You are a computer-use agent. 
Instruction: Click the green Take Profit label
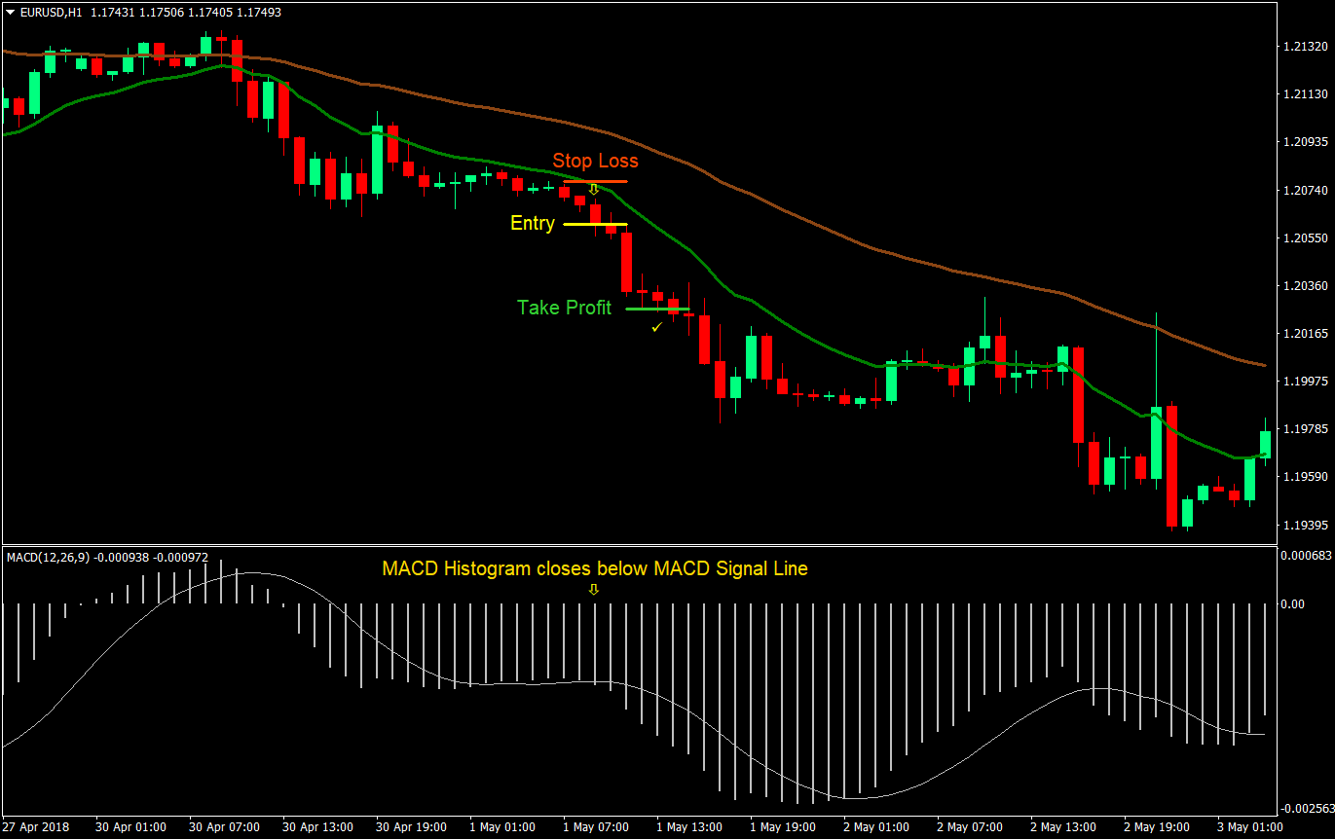(565, 308)
